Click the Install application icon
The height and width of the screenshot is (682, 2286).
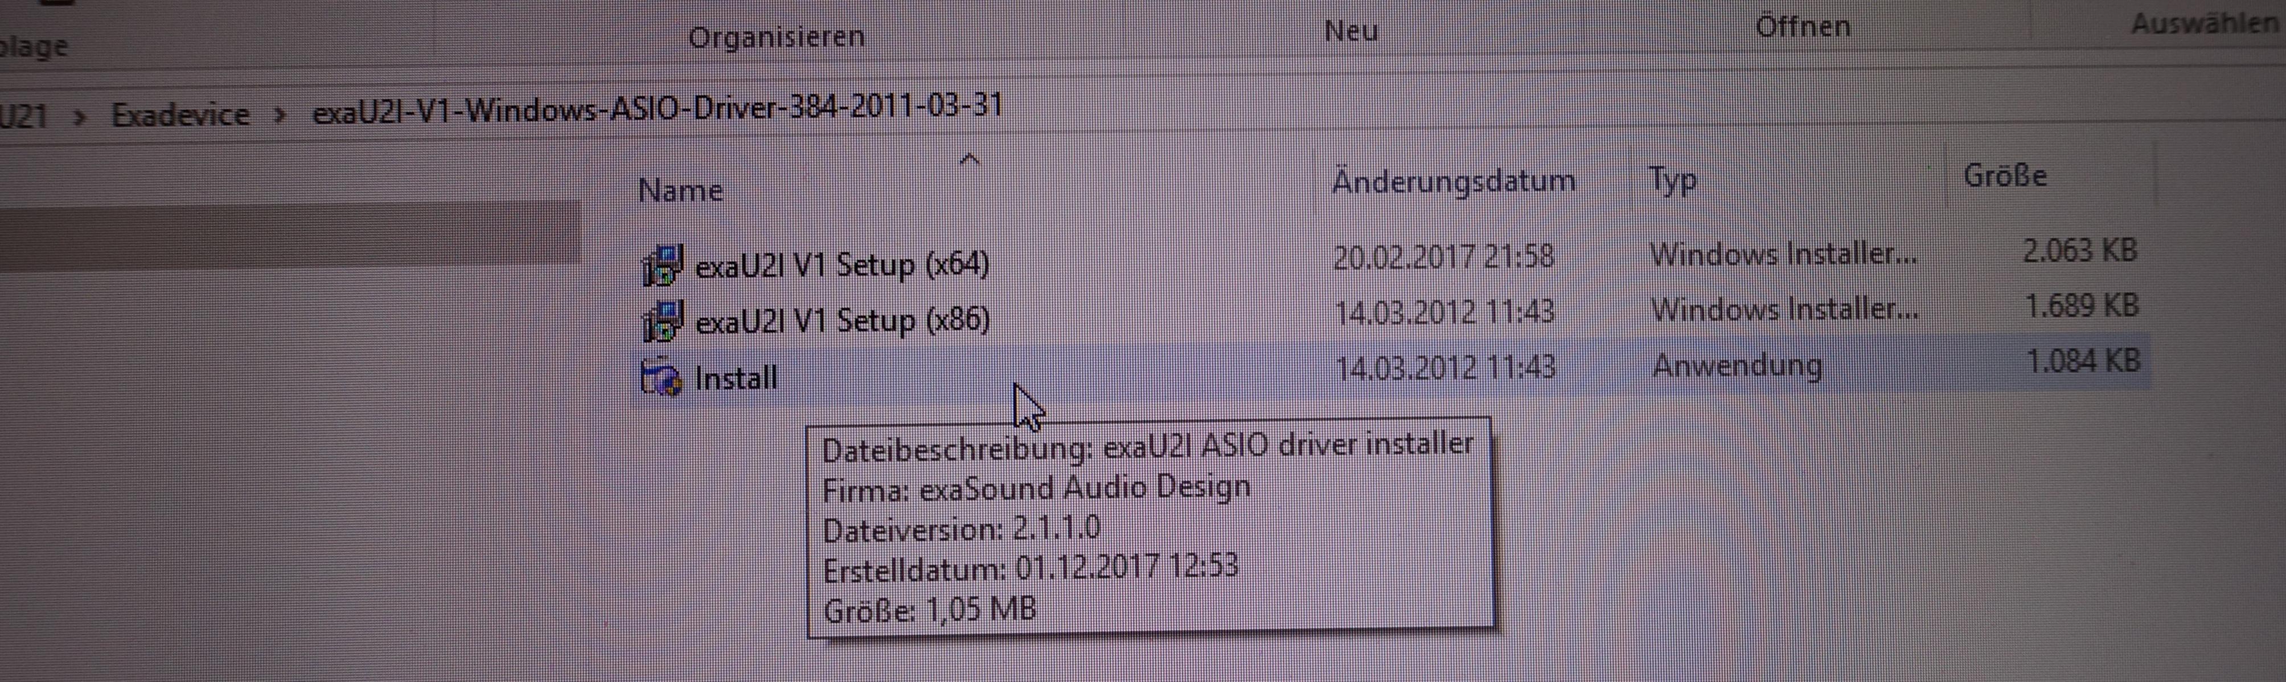[661, 377]
